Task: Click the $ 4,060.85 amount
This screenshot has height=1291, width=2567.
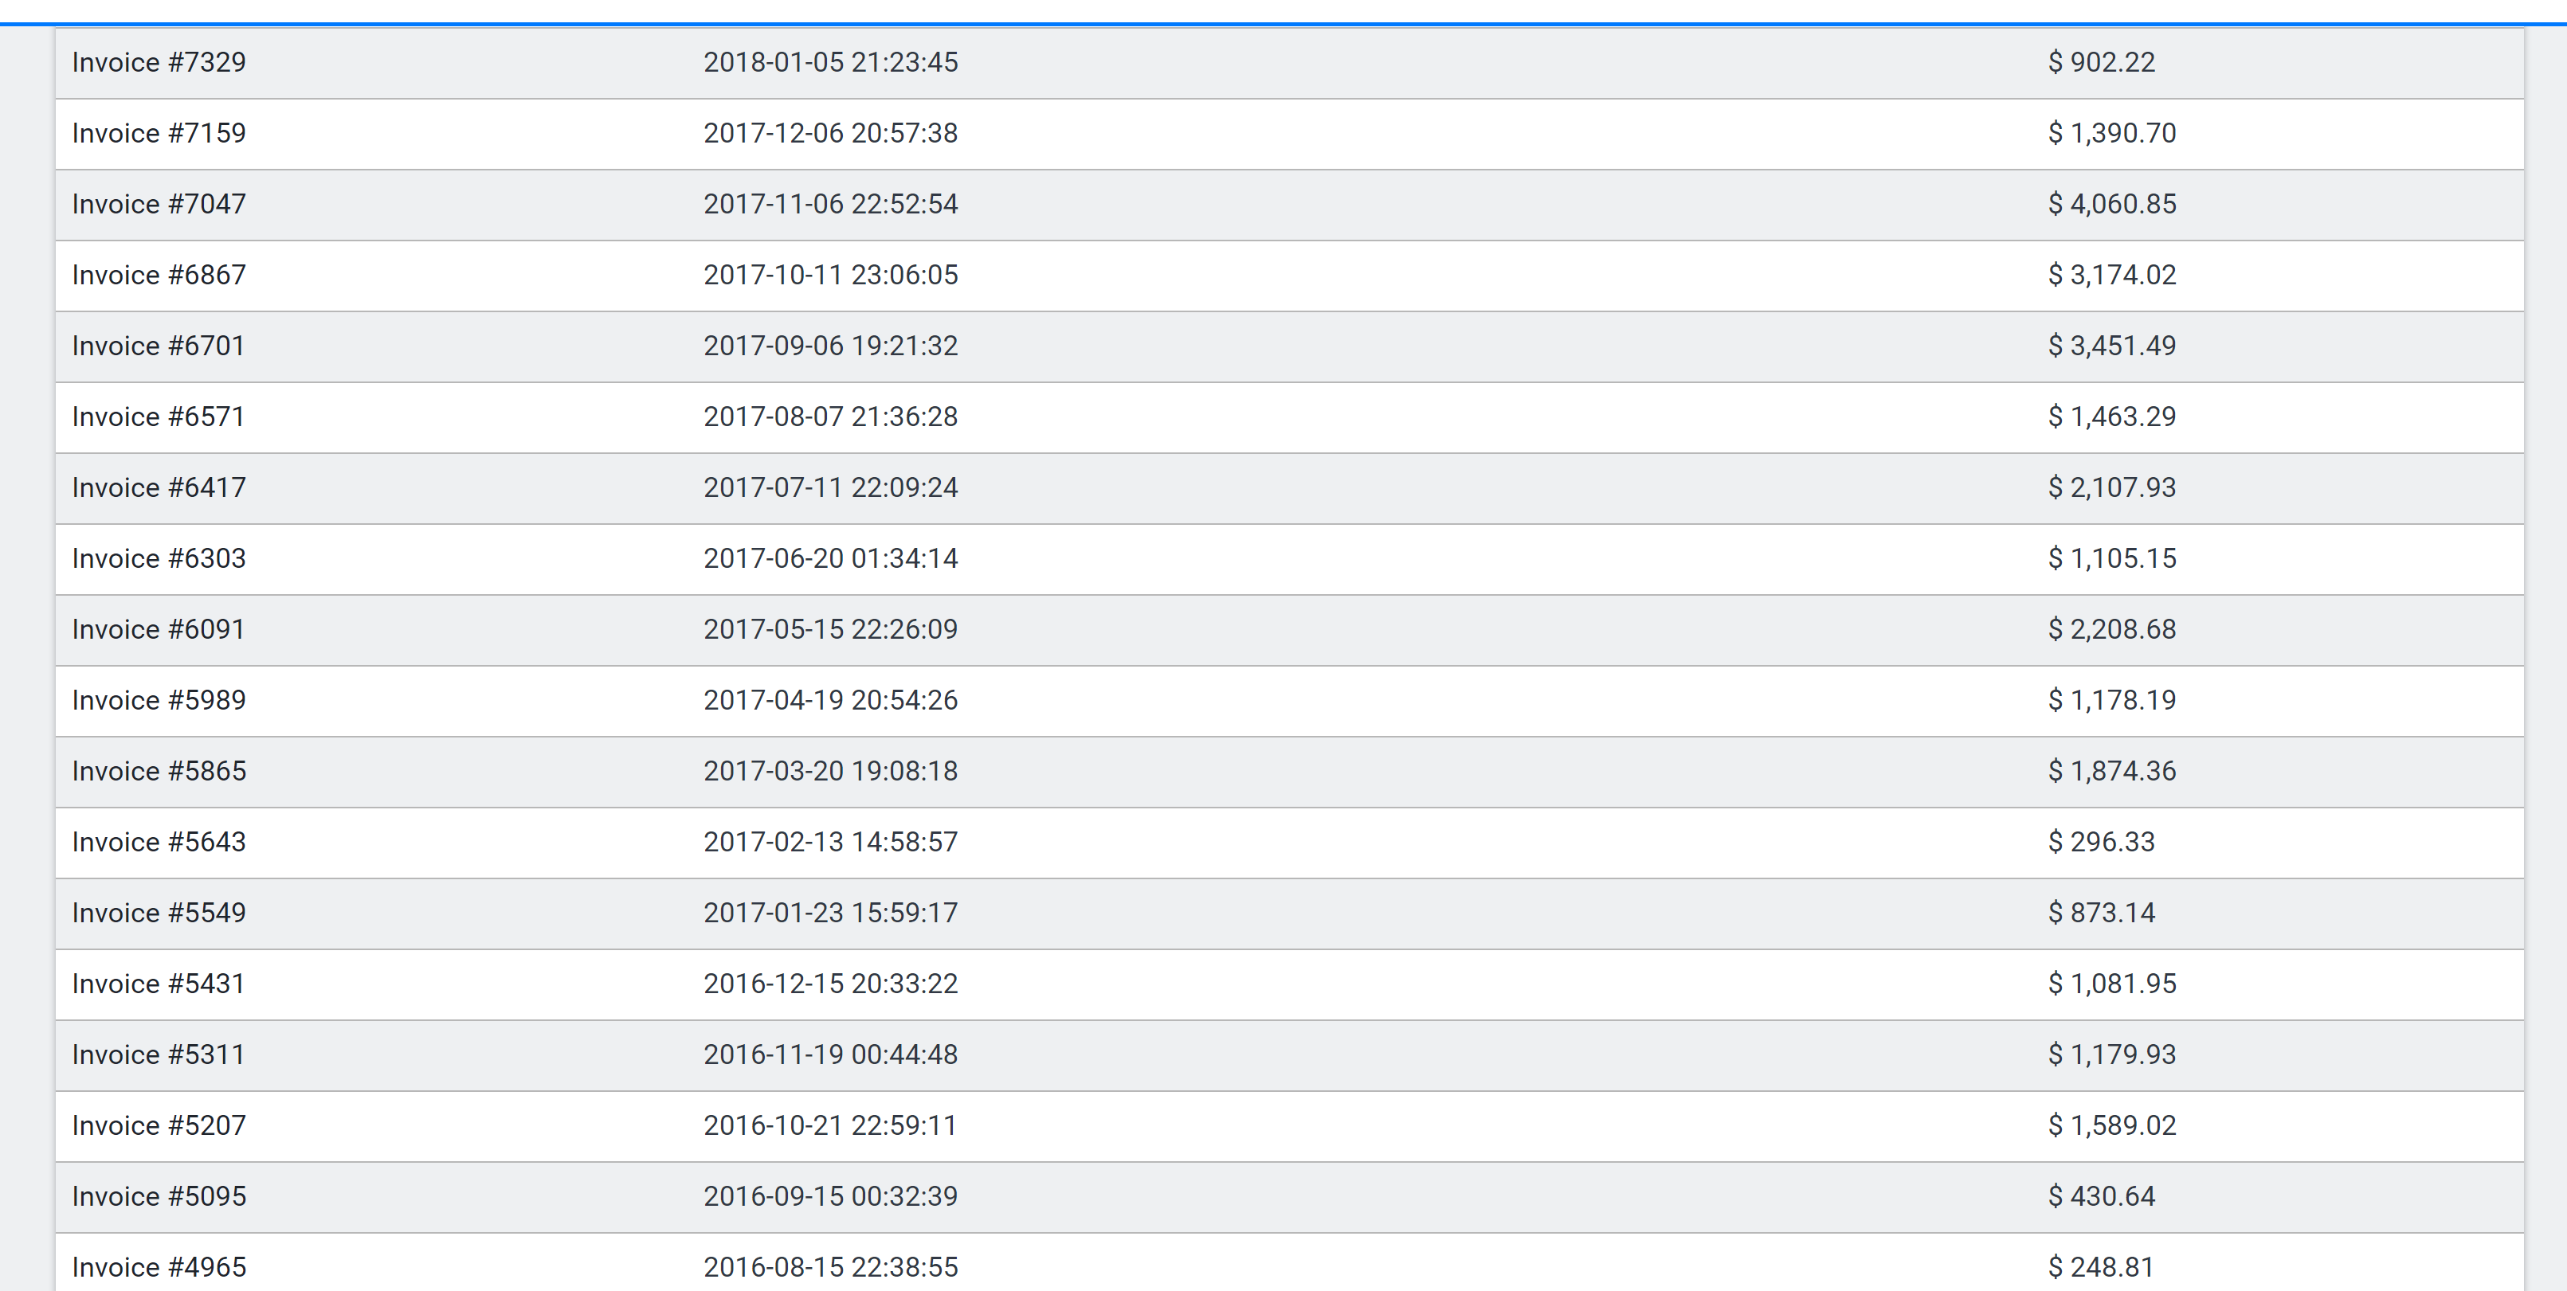Action: pos(2111,204)
